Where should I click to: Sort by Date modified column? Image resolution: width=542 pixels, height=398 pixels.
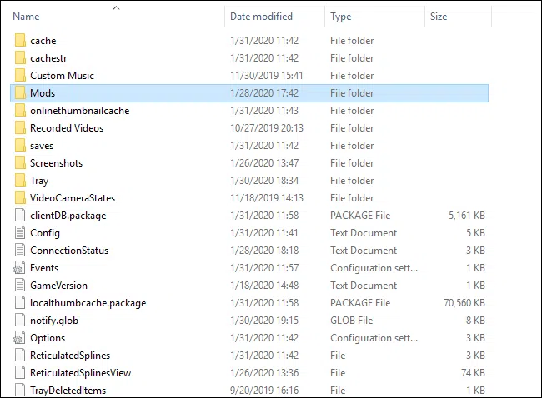259,17
